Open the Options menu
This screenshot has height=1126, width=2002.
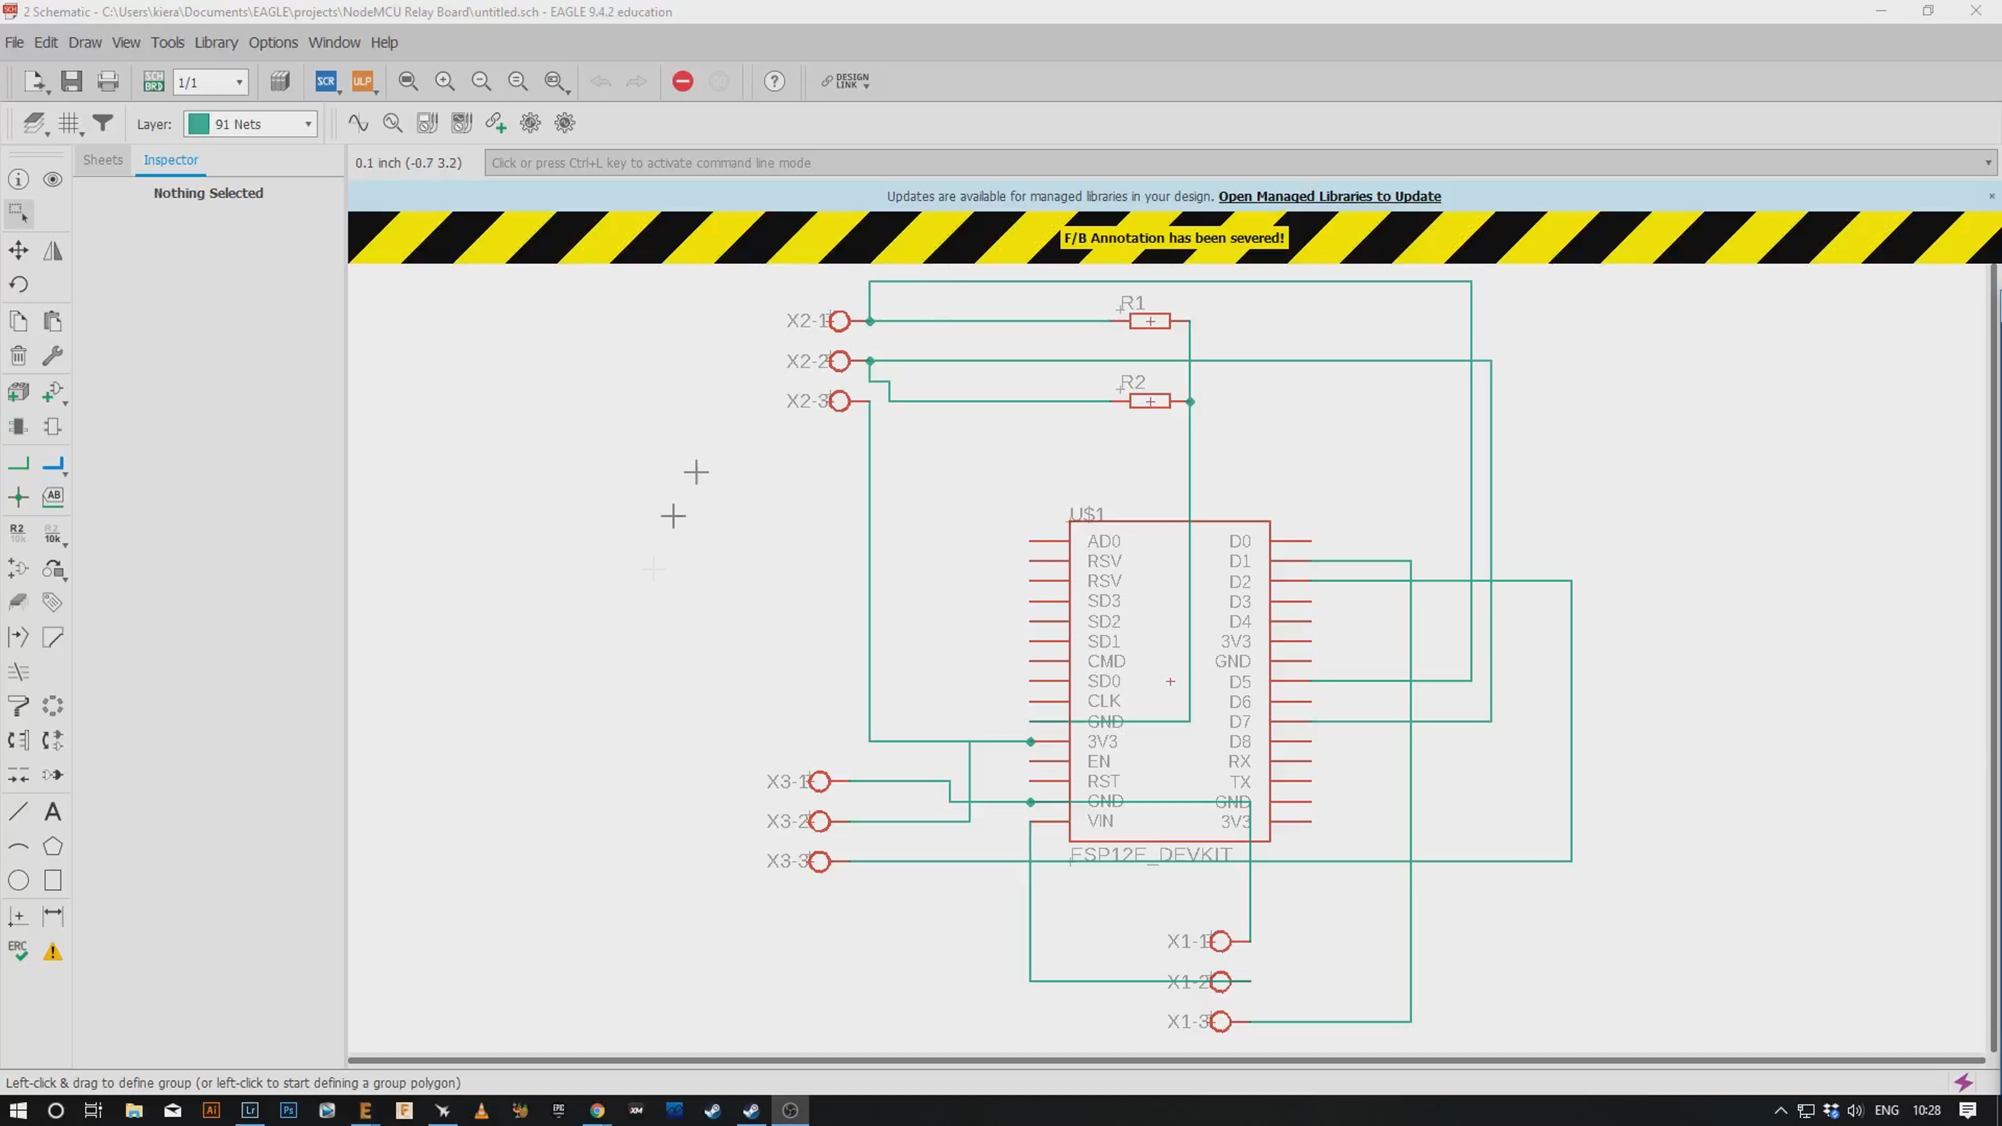273,43
